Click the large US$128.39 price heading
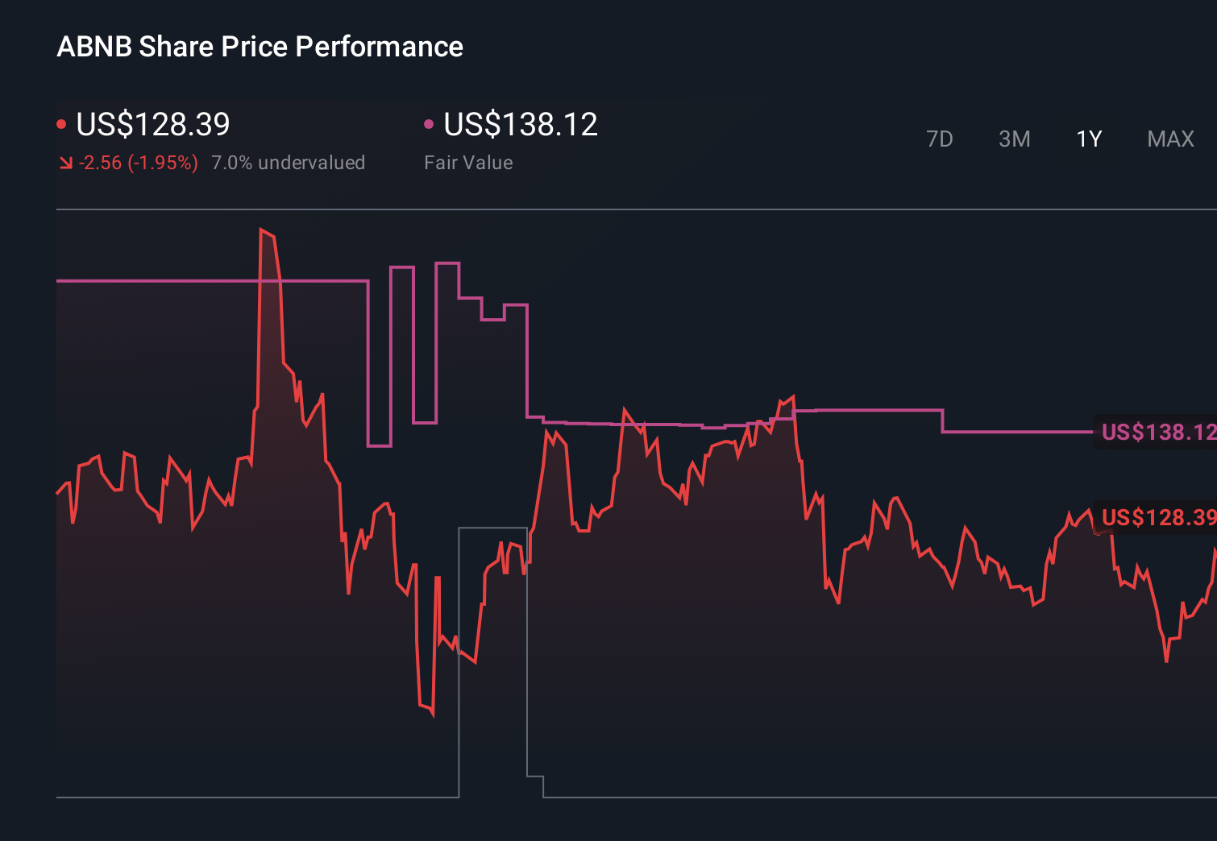This screenshot has width=1217, height=841. tap(152, 123)
